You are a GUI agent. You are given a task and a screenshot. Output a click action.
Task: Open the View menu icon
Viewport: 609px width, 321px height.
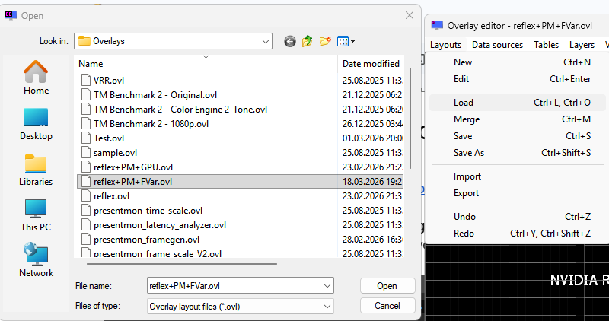343,41
